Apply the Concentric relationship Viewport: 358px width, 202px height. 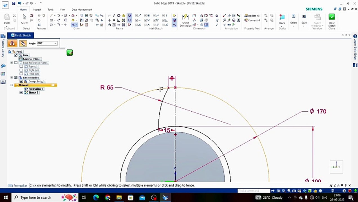[x=119, y=16]
